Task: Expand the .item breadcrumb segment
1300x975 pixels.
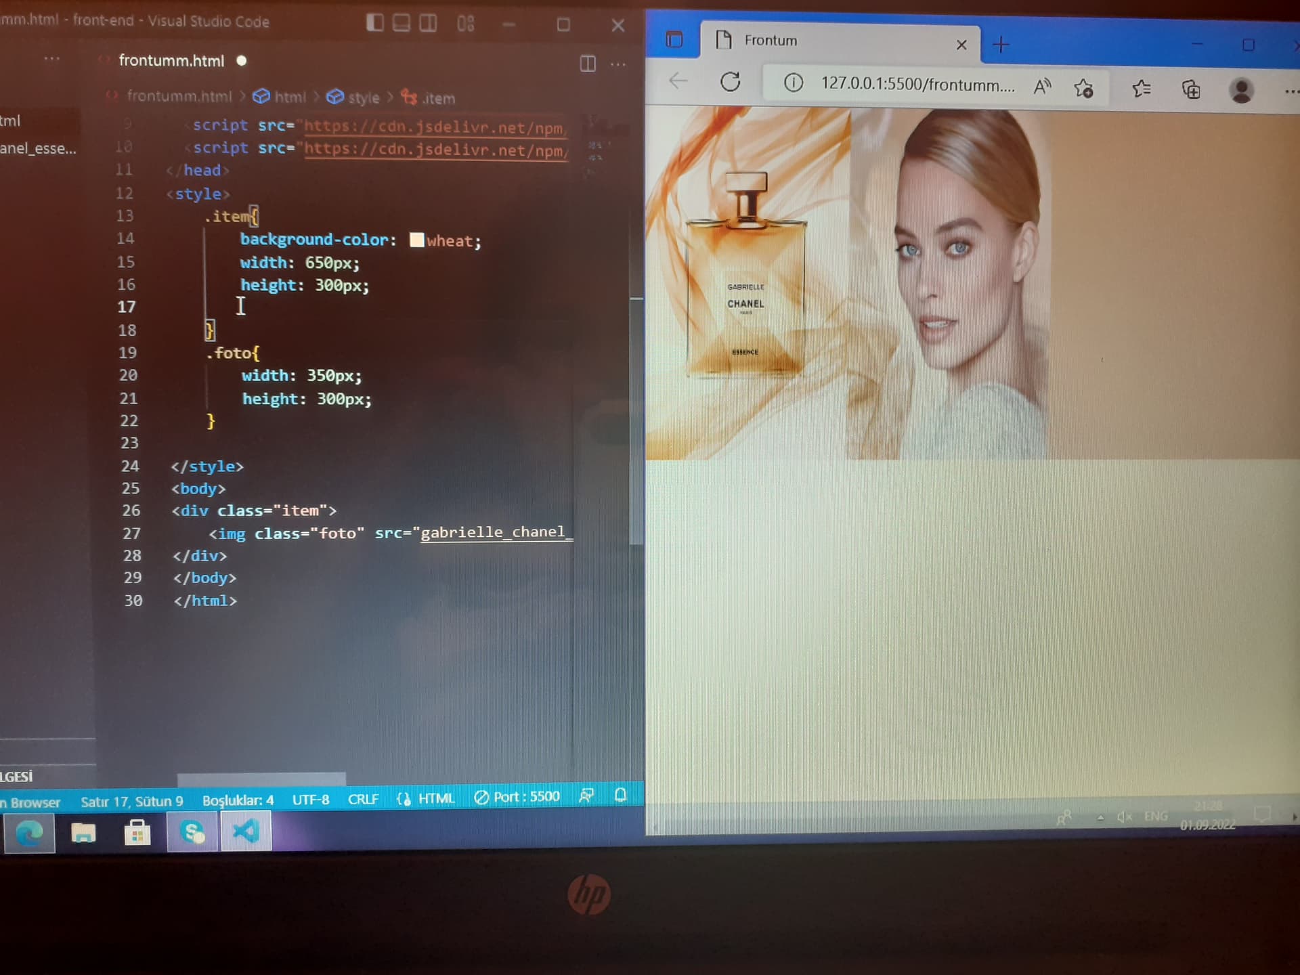Action: pyautogui.click(x=428, y=98)
